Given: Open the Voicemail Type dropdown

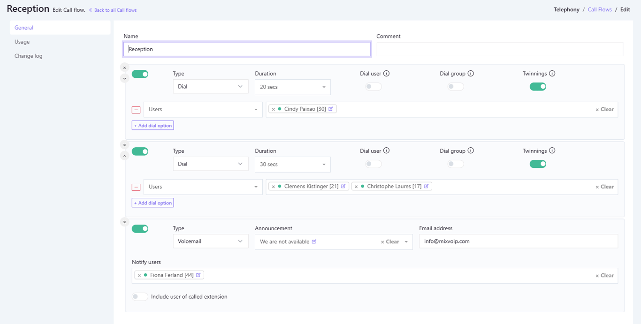Looking at the screenshot, I should click(210, 241).
